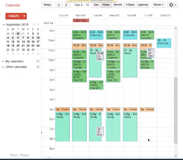Go to previous week with left arrow
Viewport: 183px width, 160px height.
pyautogui.click(x=59, y=5)
